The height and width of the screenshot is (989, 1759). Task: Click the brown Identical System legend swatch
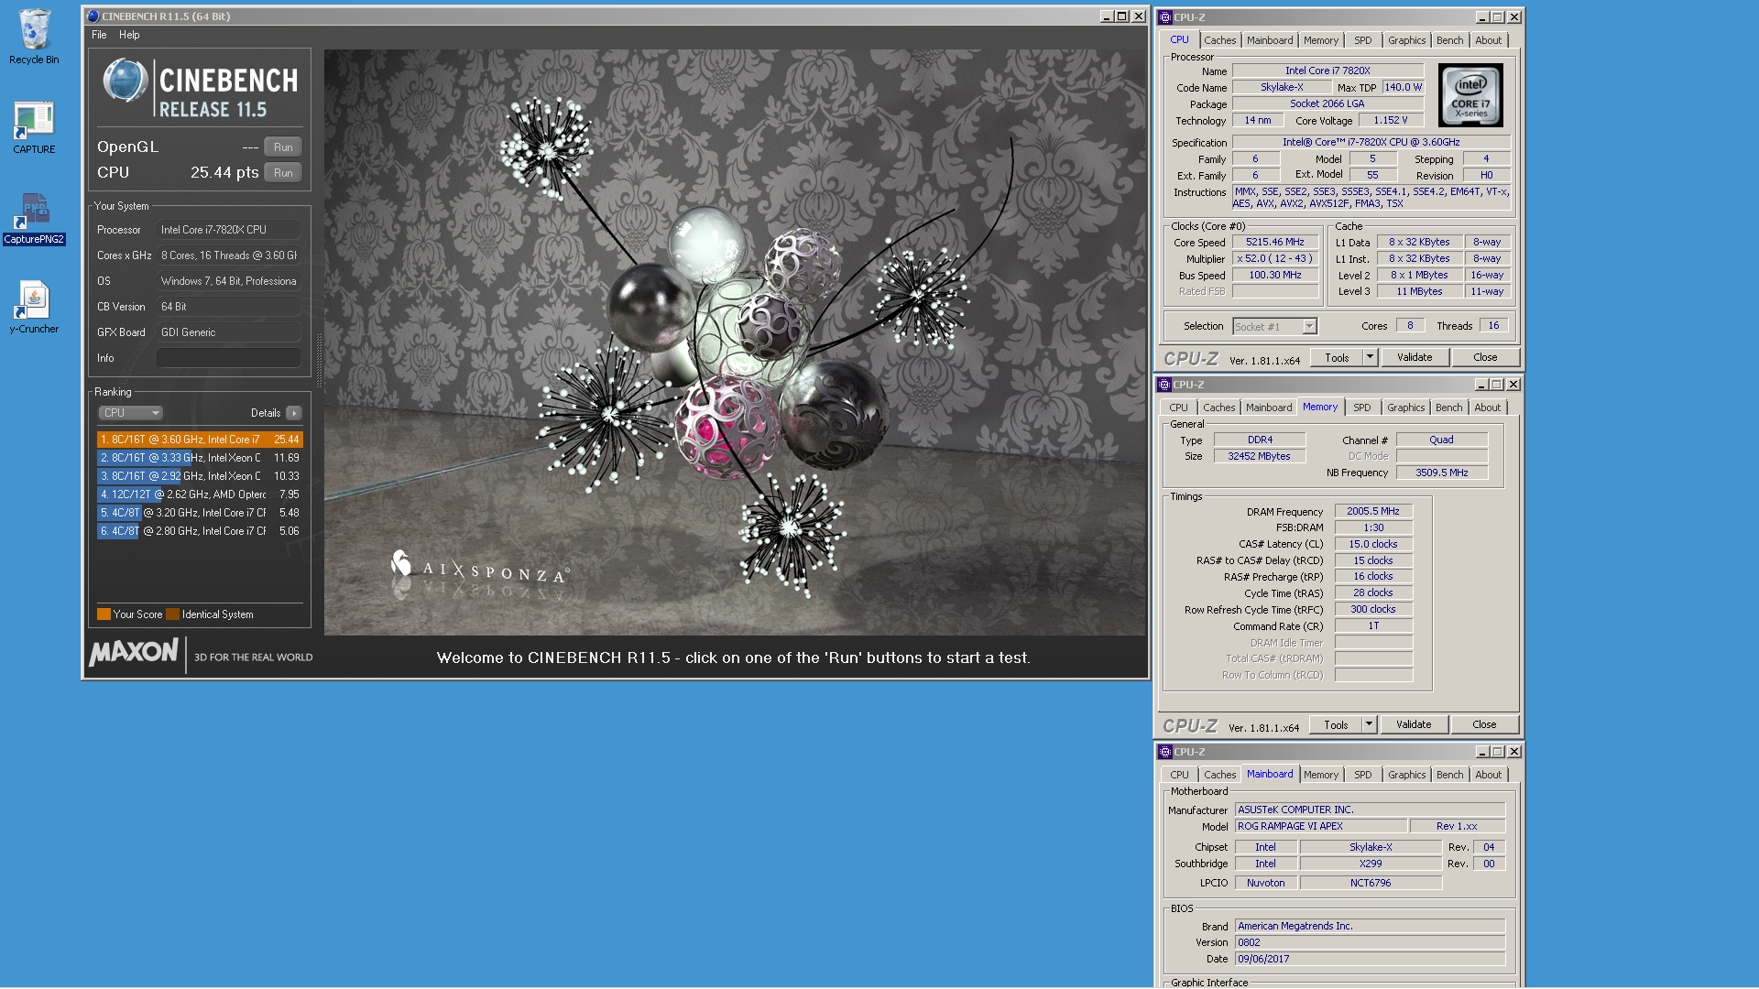pyautogui.click(x=172, y=614)
